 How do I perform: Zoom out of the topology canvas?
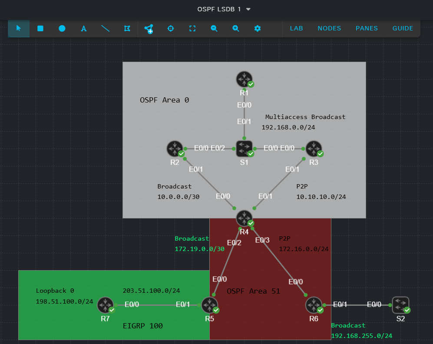214,29
